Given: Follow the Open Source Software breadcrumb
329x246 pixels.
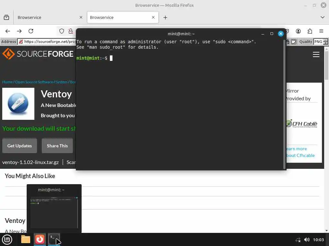Looking at the screenshot, I should [34, 82].
